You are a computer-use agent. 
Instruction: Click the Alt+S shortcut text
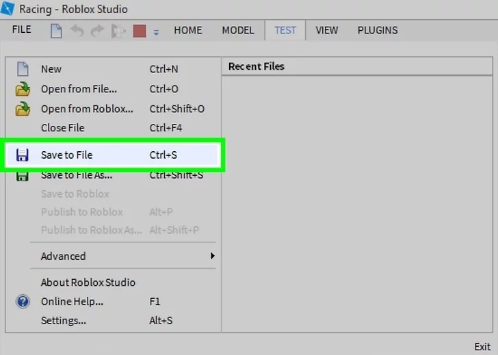[x=161, y=320]
